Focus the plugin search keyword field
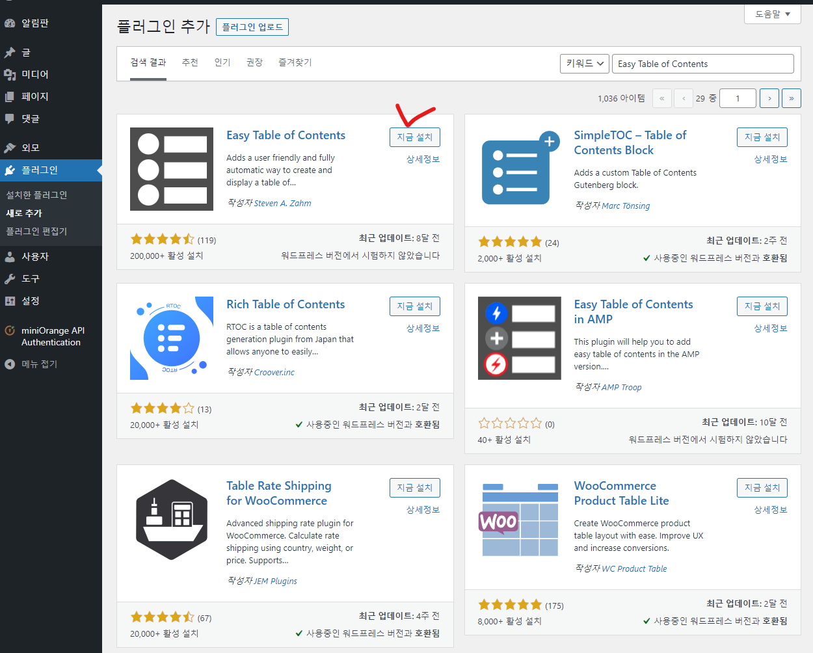The image size is (813, 653). click(703, 64)
